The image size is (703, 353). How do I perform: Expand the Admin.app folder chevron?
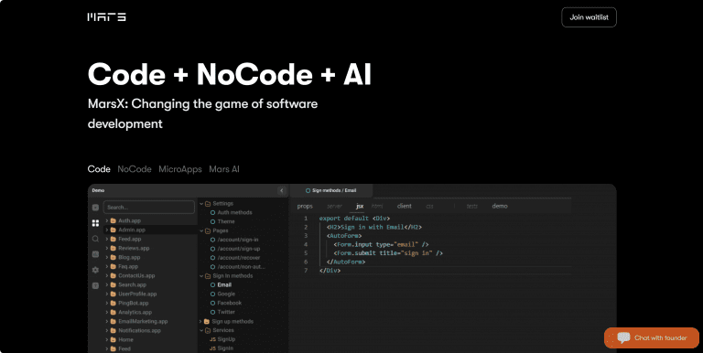click(107, 230)
